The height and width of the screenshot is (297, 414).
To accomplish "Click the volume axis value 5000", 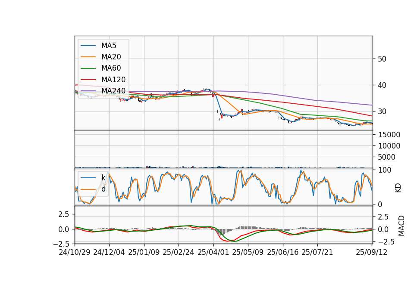I will [387, 157].
